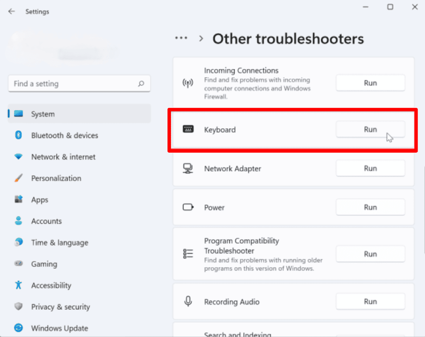Click the Incoming Connections title text
The height and width of the screenshot is (337, 425).
pos(241,70)
